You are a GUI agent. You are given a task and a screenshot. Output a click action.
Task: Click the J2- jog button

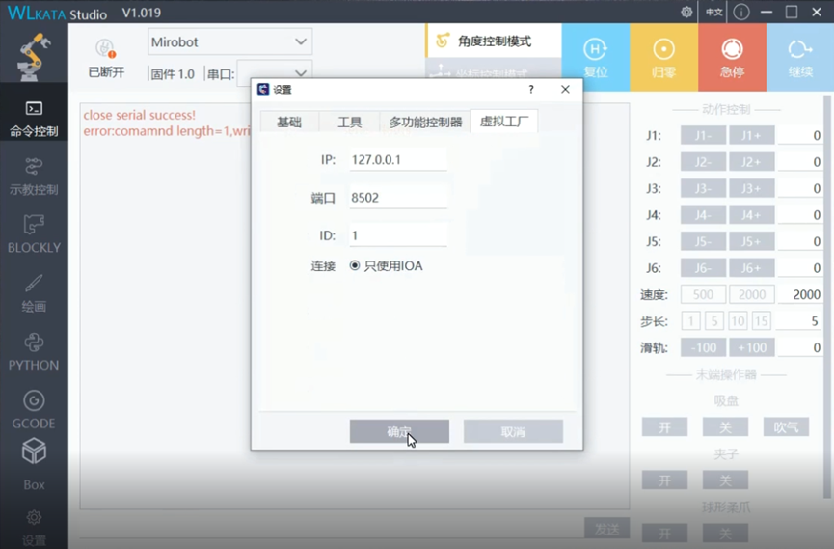[703, 162]
